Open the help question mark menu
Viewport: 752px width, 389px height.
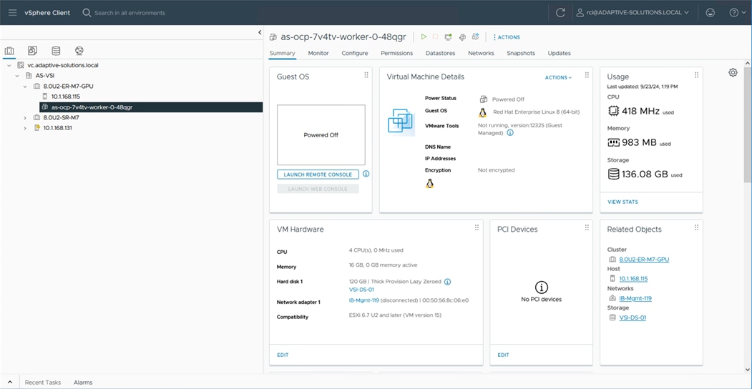pyautogui.click(x=737, y=13)
